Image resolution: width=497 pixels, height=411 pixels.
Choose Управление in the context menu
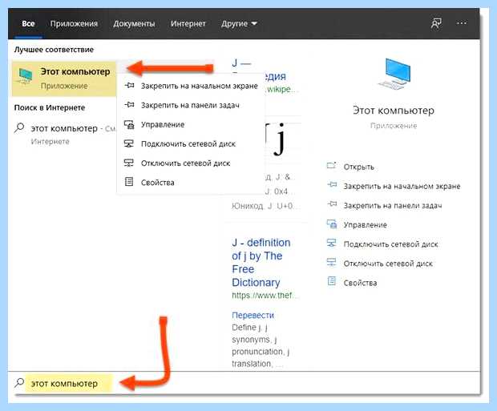pos(191,124)
